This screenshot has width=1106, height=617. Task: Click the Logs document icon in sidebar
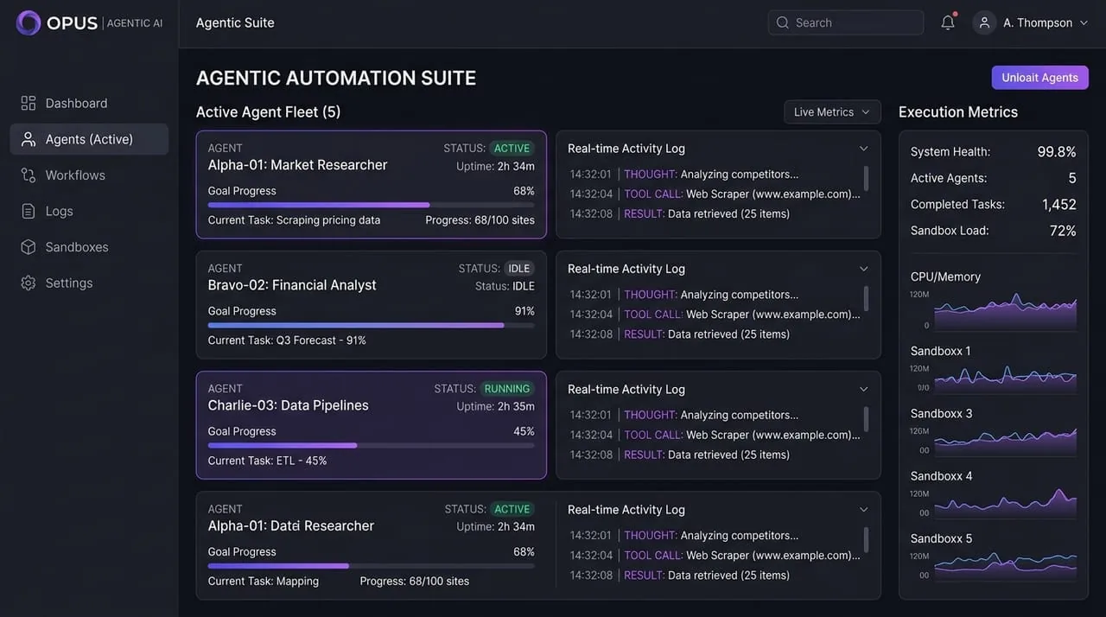coord(29,211)
